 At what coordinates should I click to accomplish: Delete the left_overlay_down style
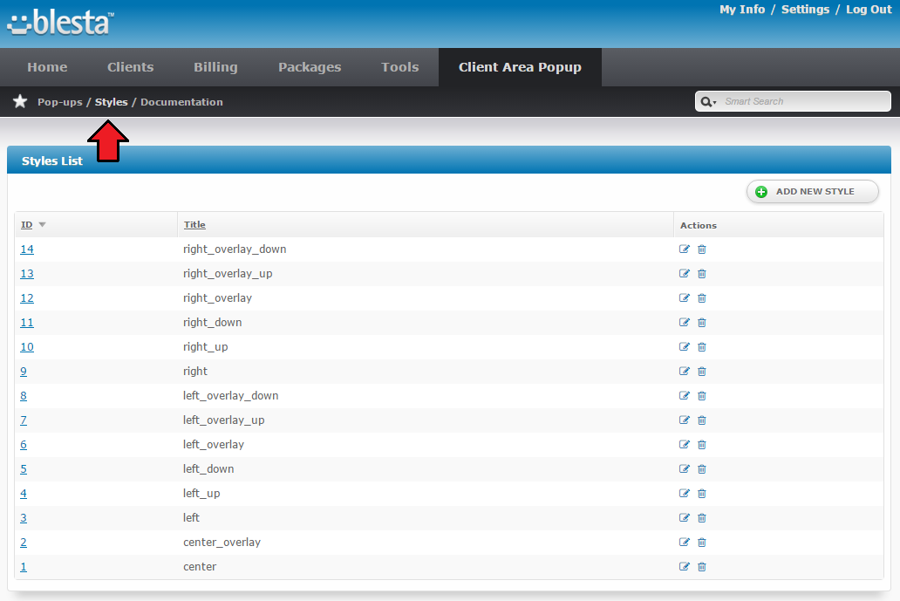[x=702, y=395]
